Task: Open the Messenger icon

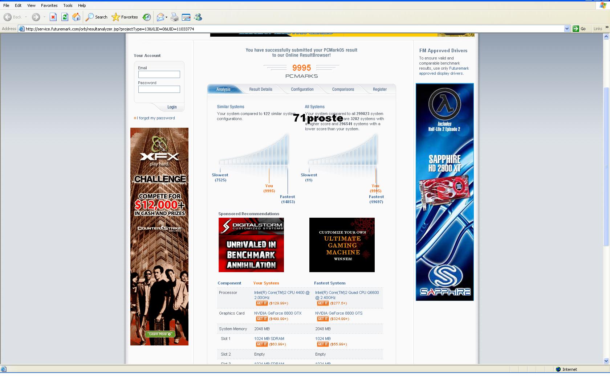Action: click(198, 17)
